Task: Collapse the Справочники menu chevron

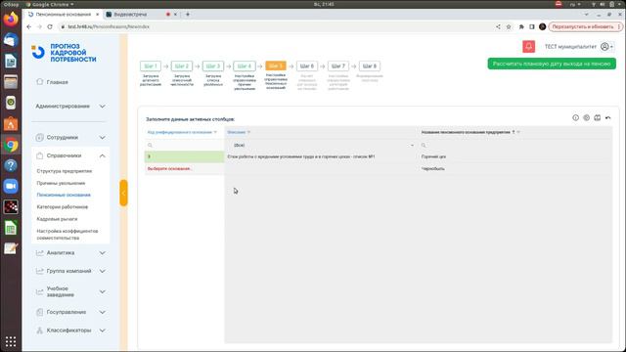Action: (102, 155)
